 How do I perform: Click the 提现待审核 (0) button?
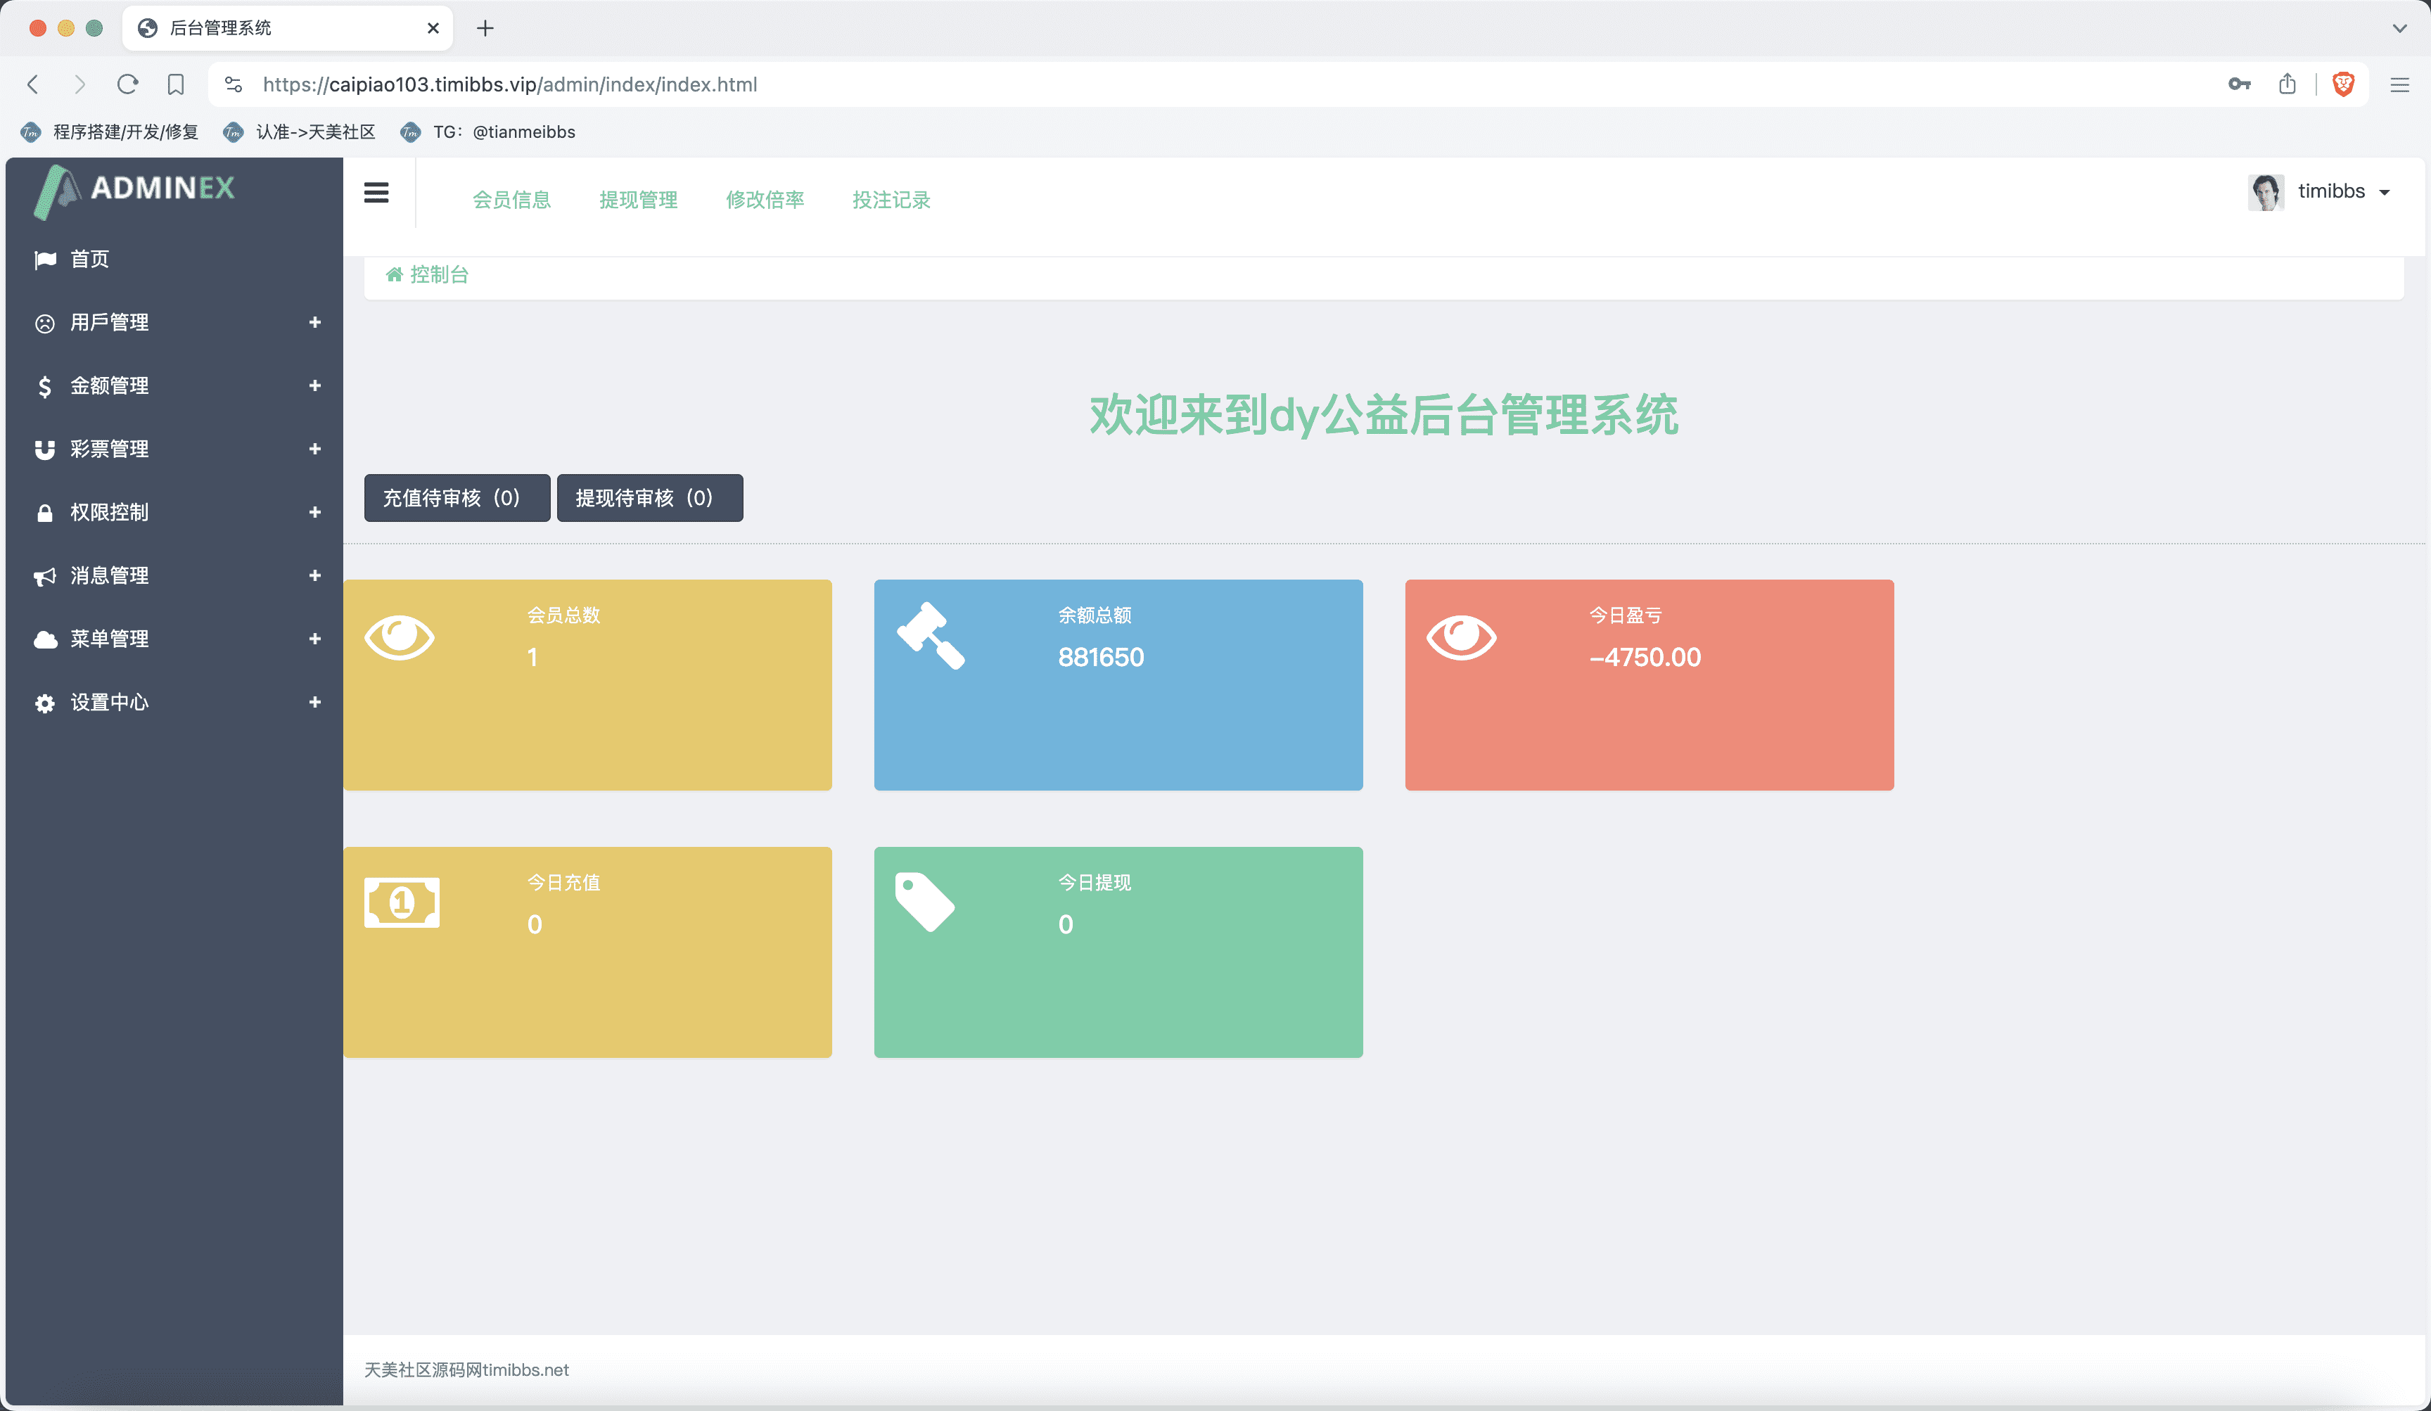point(649,498)
